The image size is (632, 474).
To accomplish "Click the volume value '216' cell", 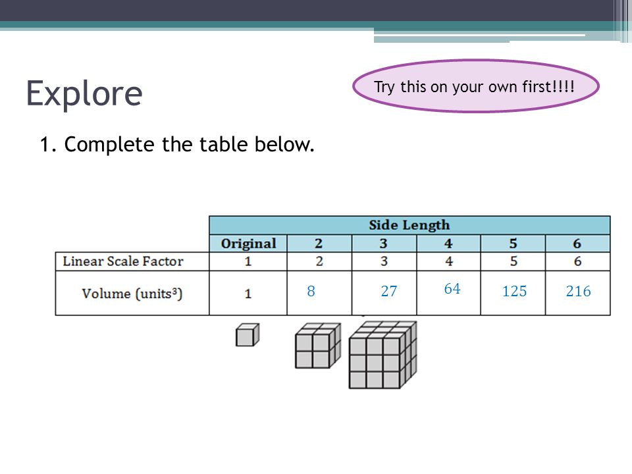I will (577, 293).
